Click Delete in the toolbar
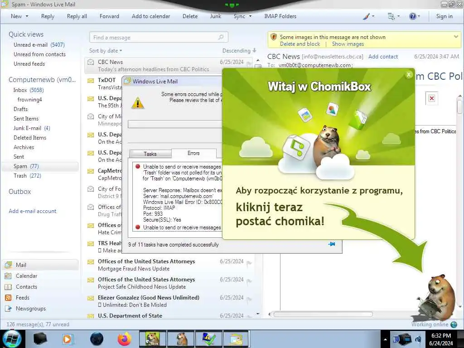Screen dimensions: 464x348 pyautogui.click(x=190, y=16)
